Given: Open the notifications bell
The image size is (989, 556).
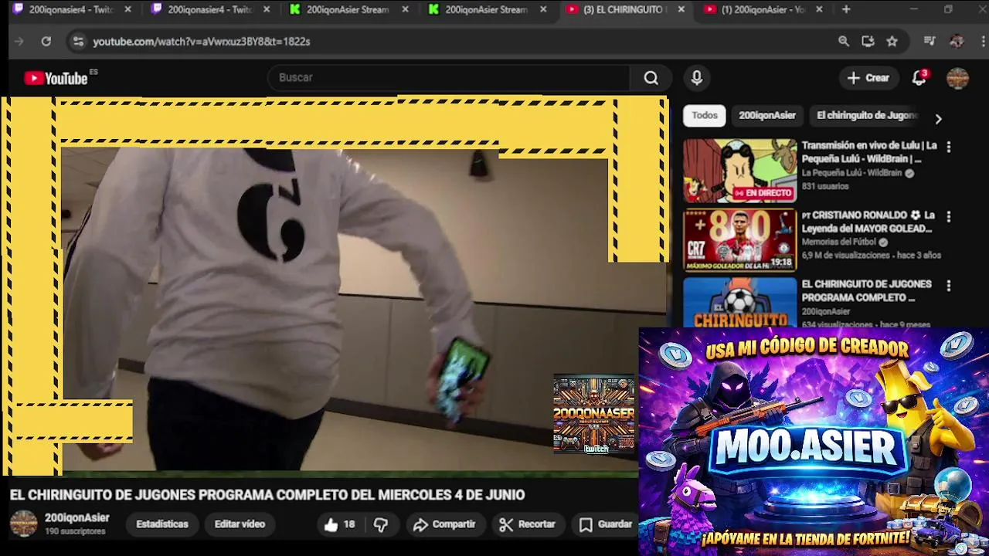Looking at the screenshot, I should 919,78.
